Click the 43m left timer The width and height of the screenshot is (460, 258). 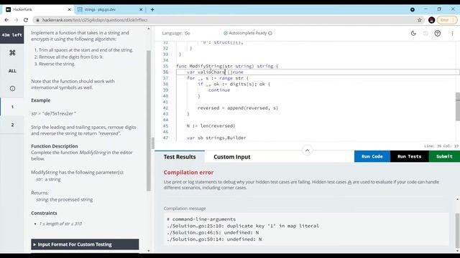[x=12, y=35]
